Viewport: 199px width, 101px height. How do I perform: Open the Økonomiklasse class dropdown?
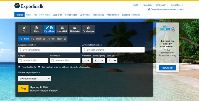point(35,78)
